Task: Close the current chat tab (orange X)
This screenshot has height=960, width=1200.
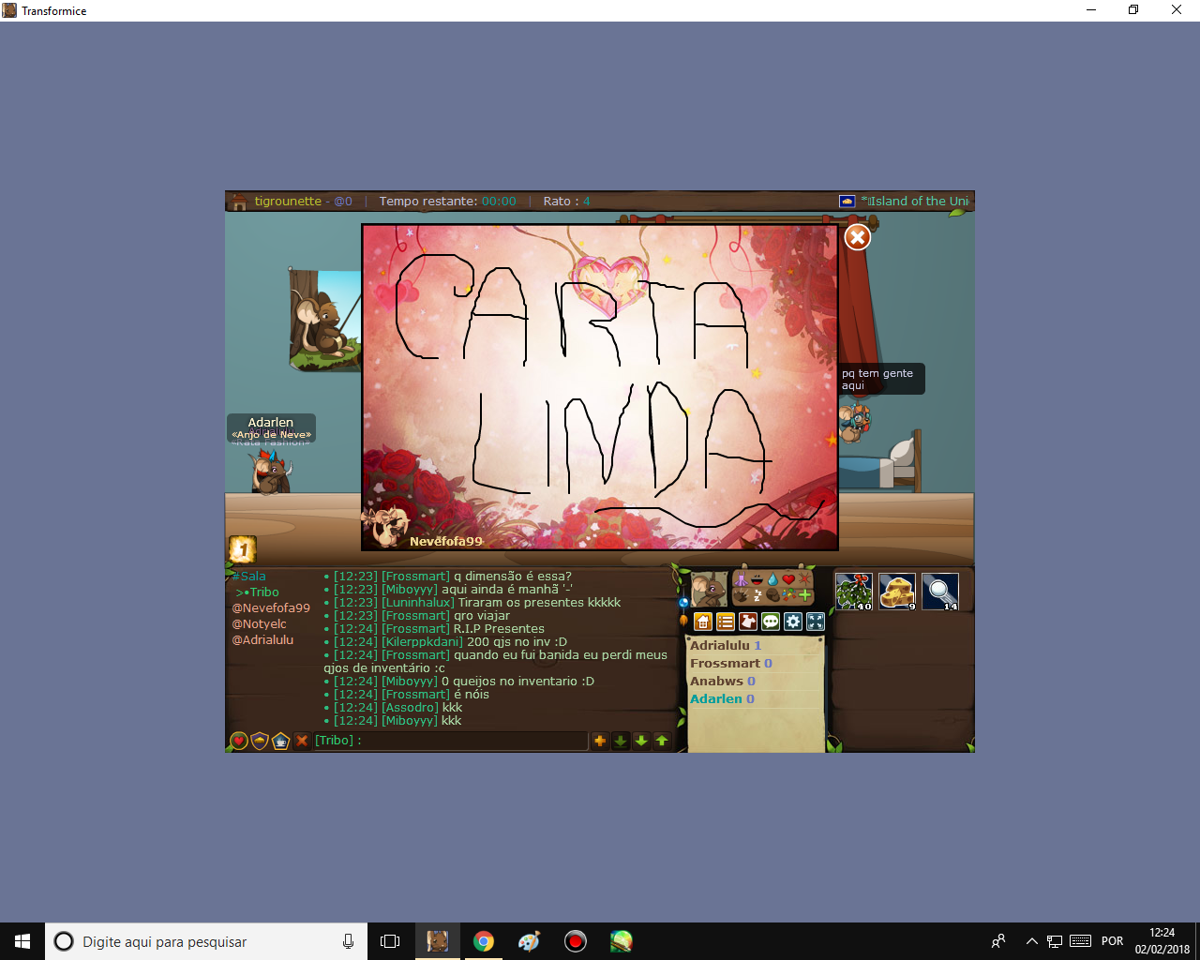Action: (x=302, y=741)
